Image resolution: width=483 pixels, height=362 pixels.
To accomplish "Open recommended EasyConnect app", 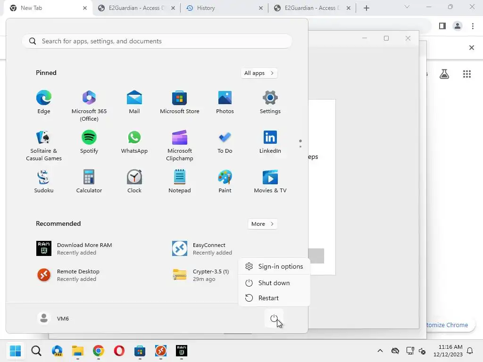I will pyautogui.click(x=202, y=248).
